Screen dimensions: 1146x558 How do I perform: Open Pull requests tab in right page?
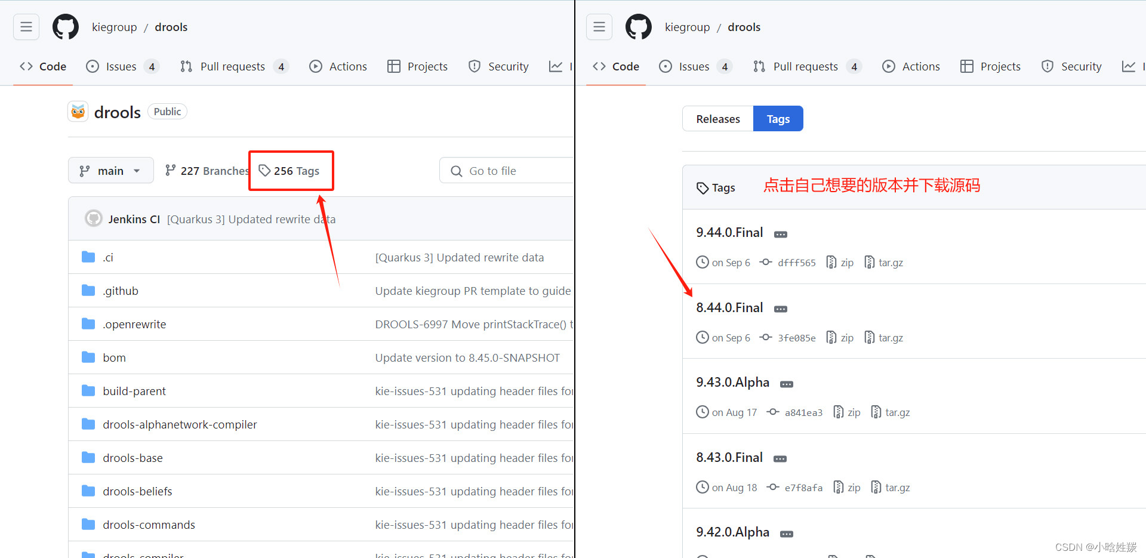click(807, 66)
